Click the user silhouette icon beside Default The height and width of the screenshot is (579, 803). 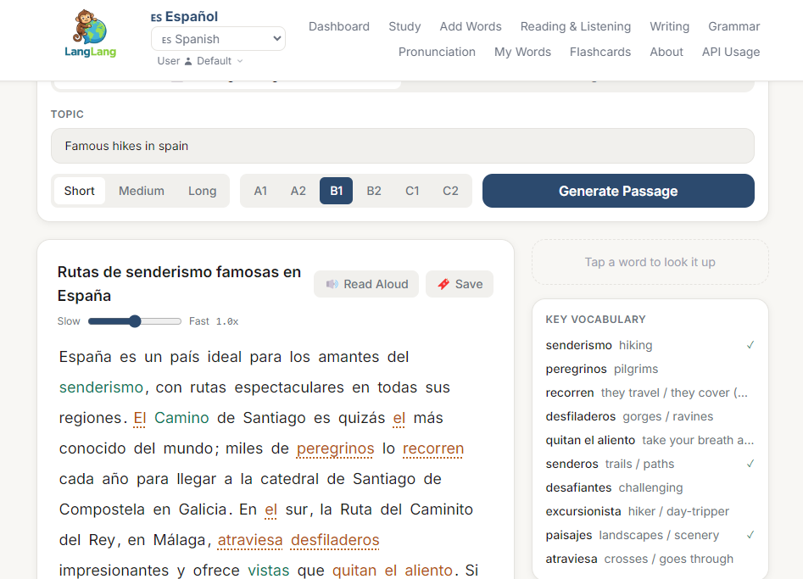coord(188,61)
